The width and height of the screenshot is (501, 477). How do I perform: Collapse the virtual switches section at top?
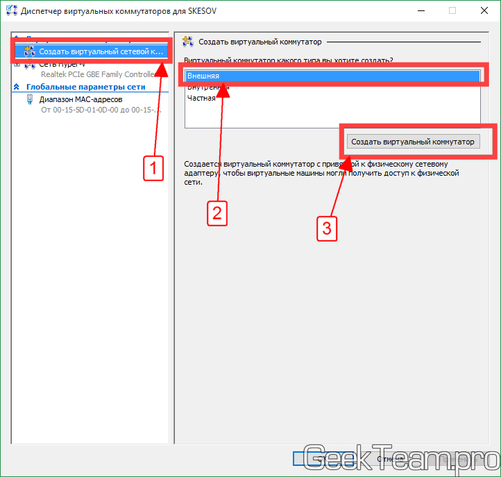pyautogui.click(x=17, y=39)
